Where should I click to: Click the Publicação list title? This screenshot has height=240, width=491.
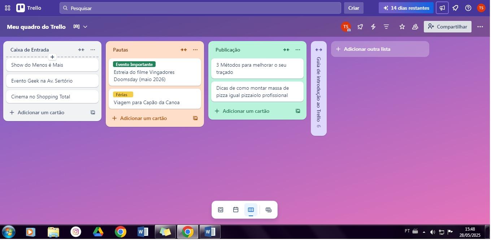pyautogui.click(x=228, y=50)
